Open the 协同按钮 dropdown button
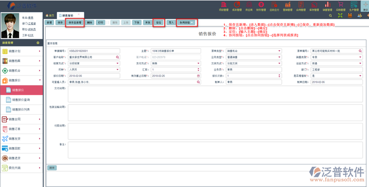The width and height of the screenshot is (369, 187). pos(186,23)
